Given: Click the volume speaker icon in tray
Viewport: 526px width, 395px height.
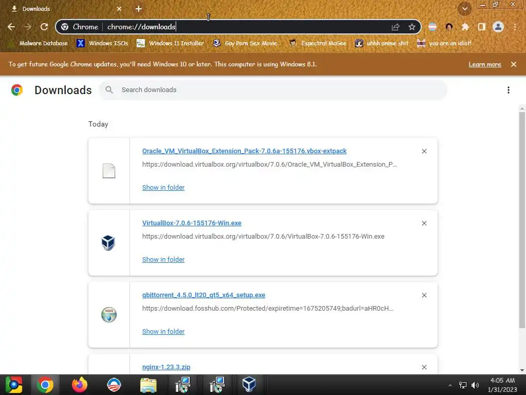Looking at the screenshot, I should tap(475, 385).
